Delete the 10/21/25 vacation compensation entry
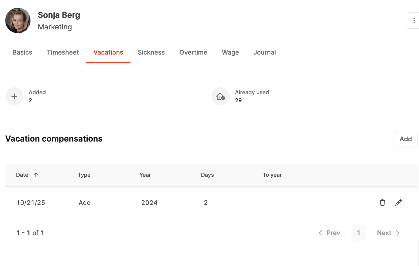 point(382,203)
